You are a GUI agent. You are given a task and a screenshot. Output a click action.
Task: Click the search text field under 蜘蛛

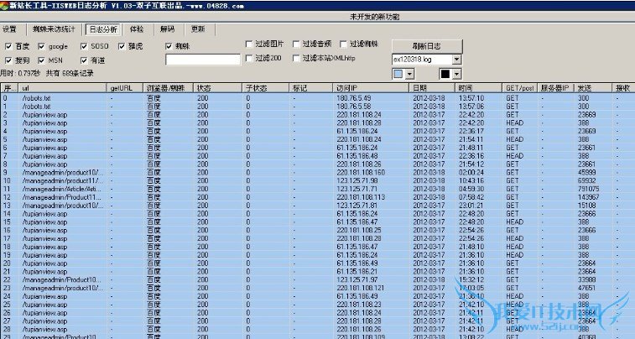coord(203,60)
